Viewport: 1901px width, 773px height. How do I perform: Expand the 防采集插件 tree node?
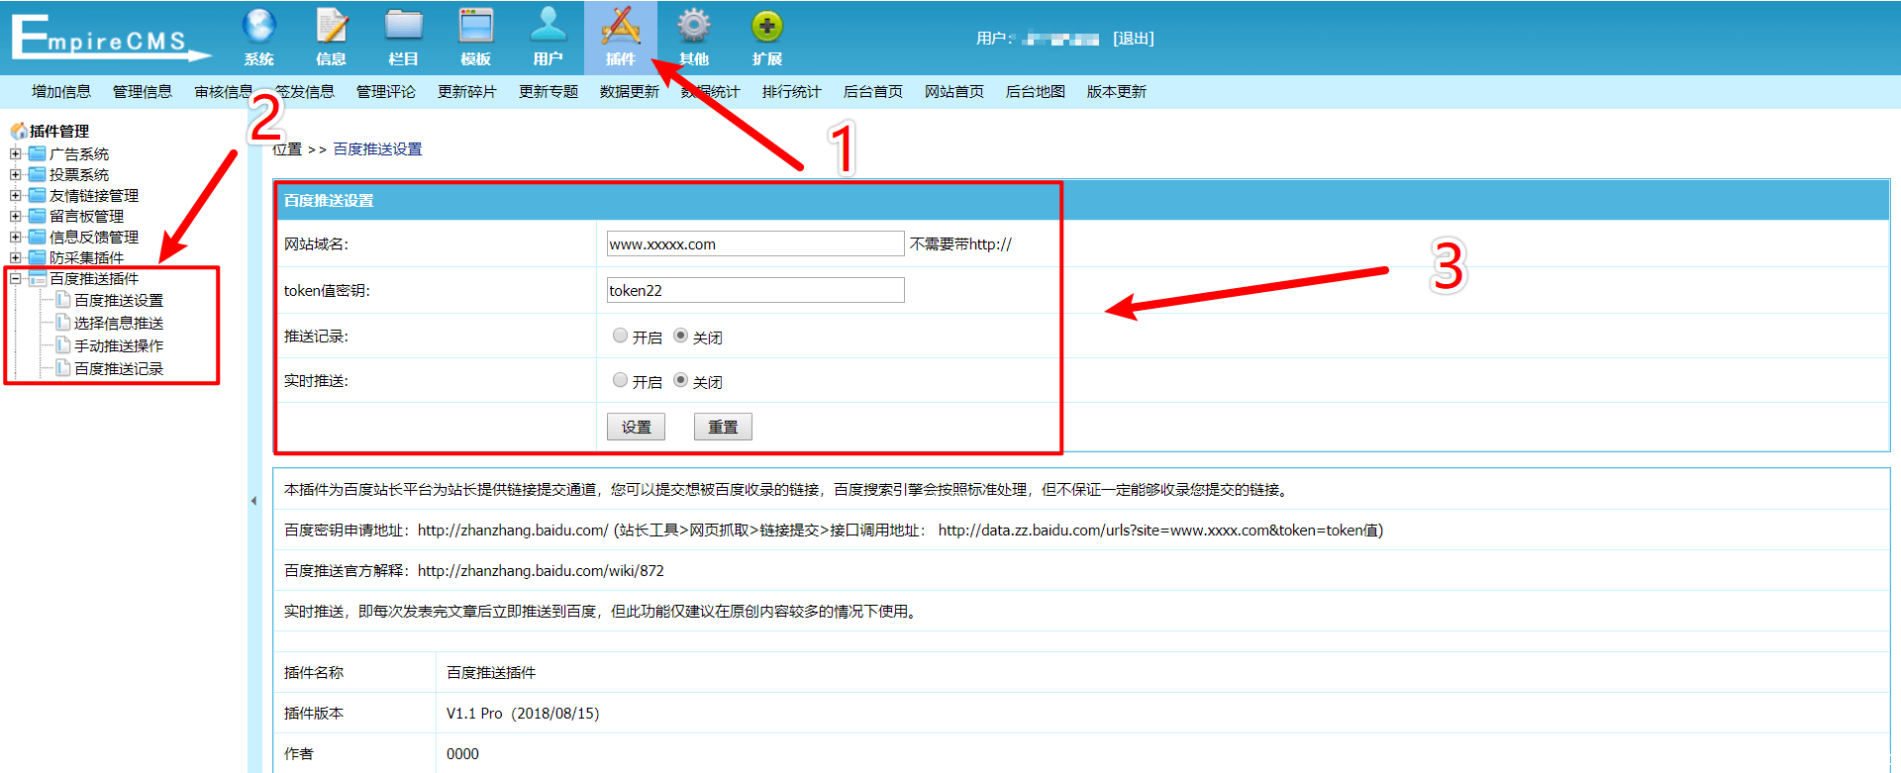tap(15, 257)
